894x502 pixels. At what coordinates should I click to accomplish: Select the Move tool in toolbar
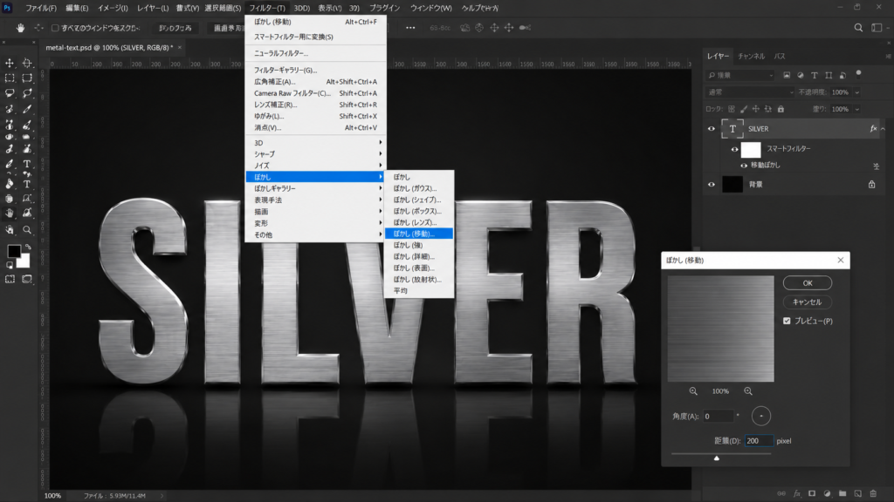pyautogui.click(x=10, y=63)
